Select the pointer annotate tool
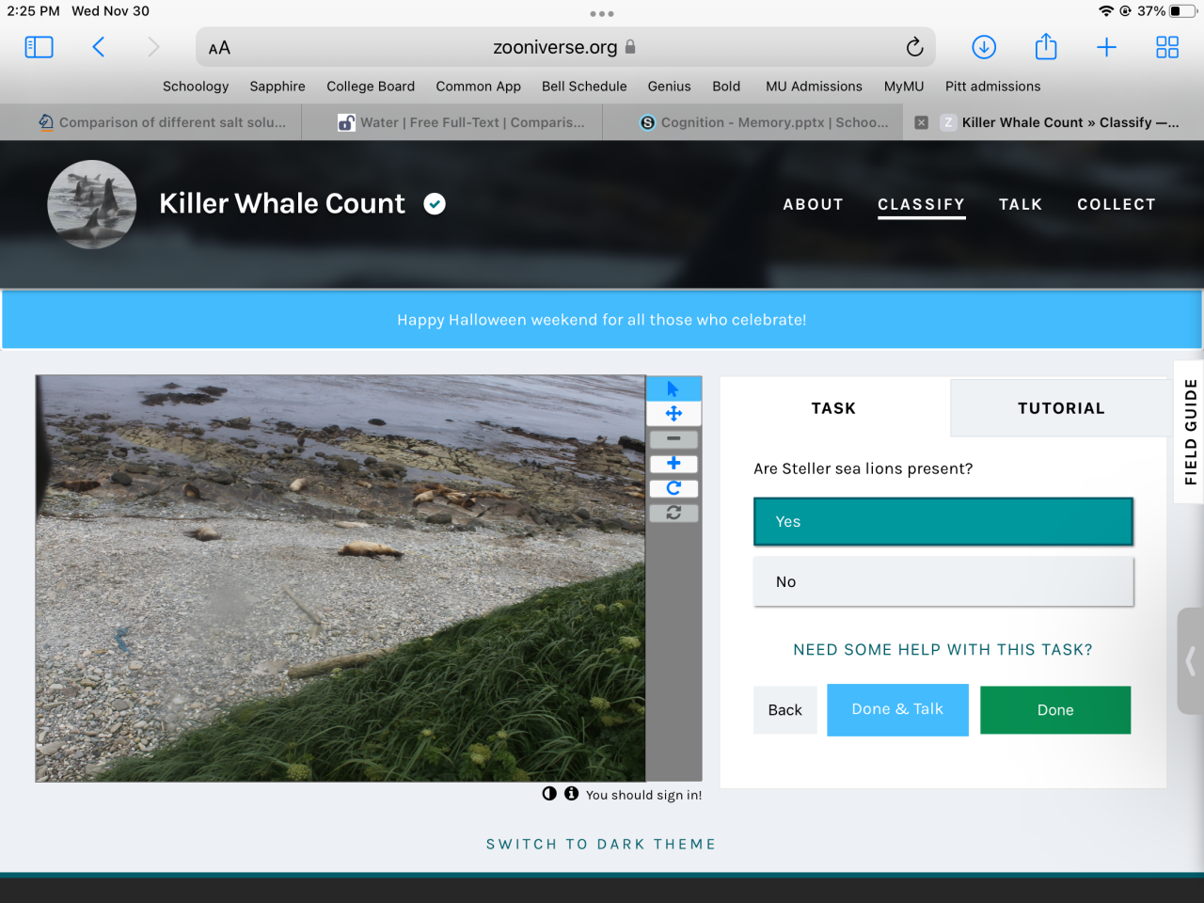 (673, 388)
